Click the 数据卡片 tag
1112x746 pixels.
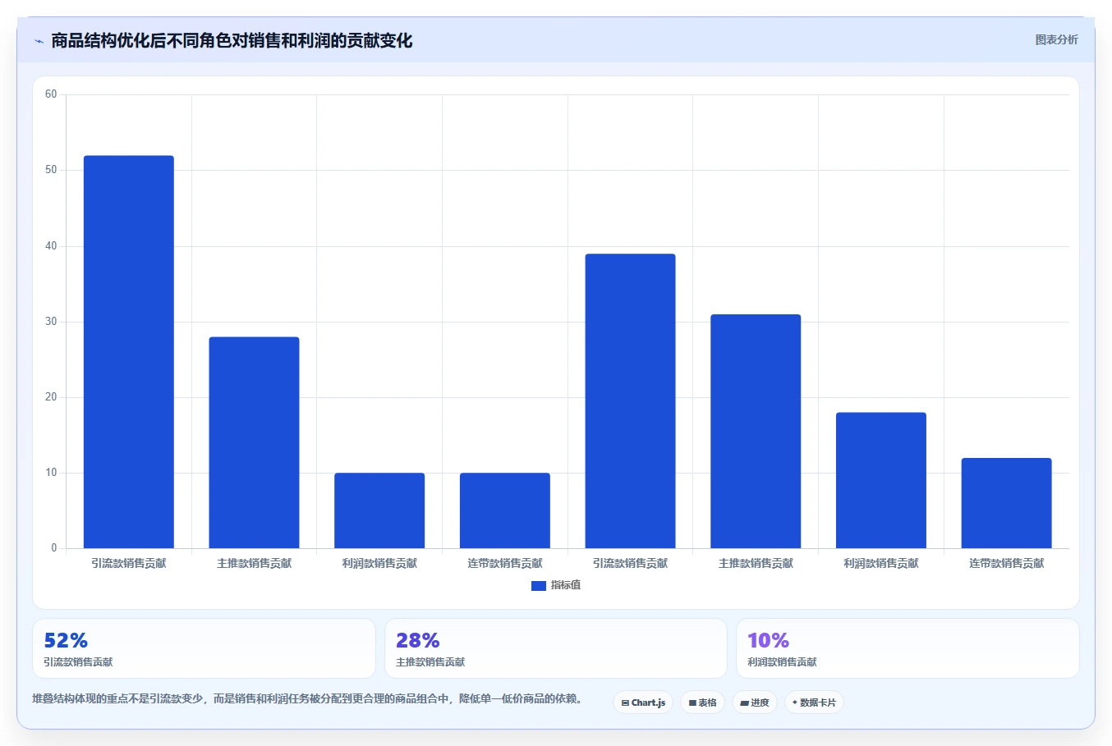tap(814, 703)
